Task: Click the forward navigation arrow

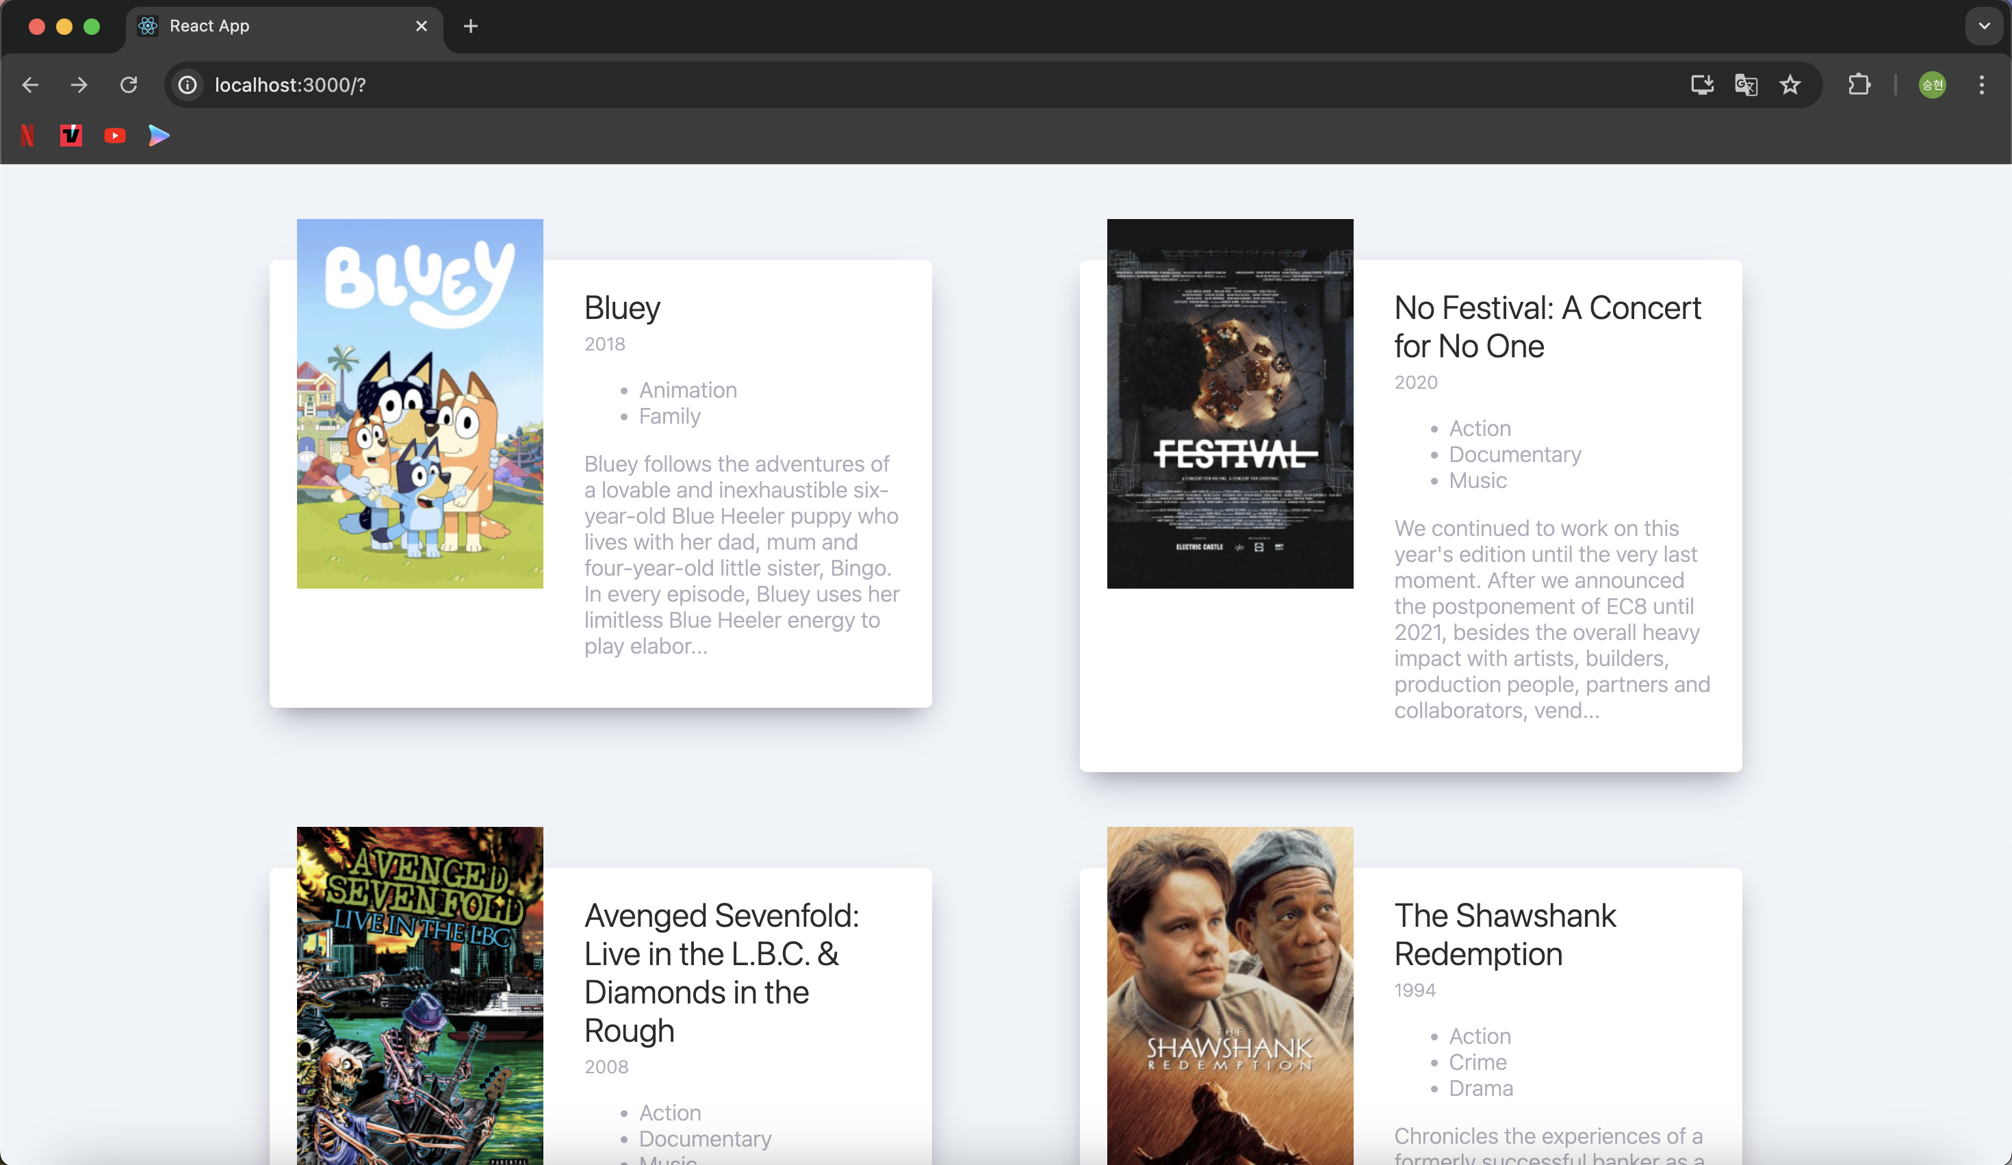Action: pyautogui.click(x=79, y=85)
